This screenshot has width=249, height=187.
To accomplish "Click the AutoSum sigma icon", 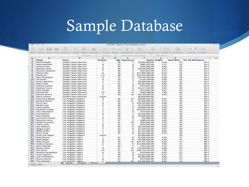I will 127,49.
